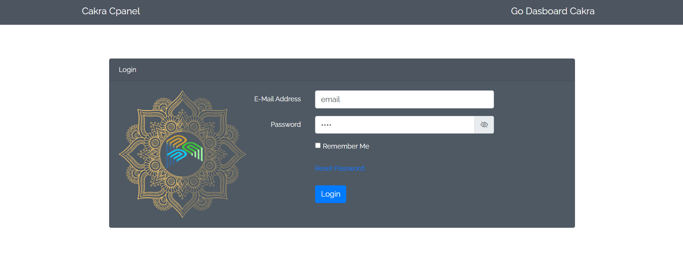
Task: Open Go Dasboard Cakra navbar link
Action: (x=552, y=11)
